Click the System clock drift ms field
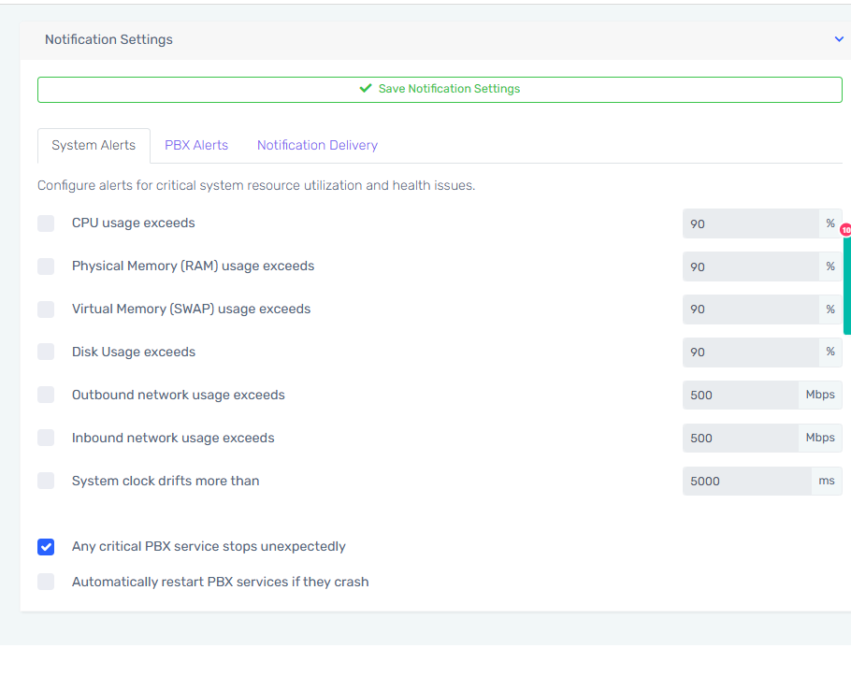 coord(745,482)
